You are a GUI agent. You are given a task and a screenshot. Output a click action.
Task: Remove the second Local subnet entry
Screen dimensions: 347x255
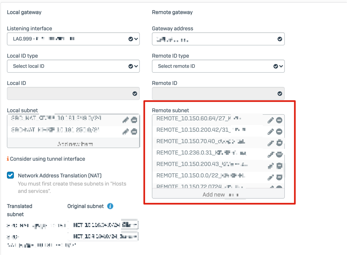point(134,132)
